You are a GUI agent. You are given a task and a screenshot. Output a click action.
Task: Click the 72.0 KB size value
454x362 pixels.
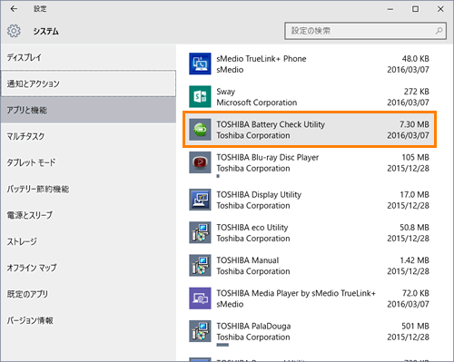[416, 293]
